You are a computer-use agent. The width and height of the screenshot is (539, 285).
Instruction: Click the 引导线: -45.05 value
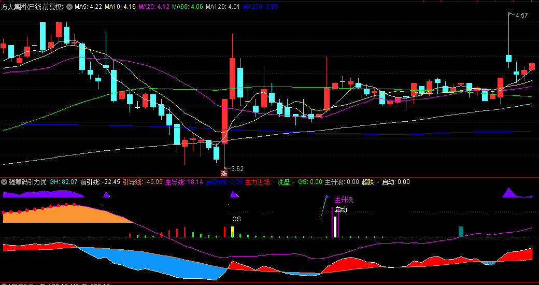[143, 182]
